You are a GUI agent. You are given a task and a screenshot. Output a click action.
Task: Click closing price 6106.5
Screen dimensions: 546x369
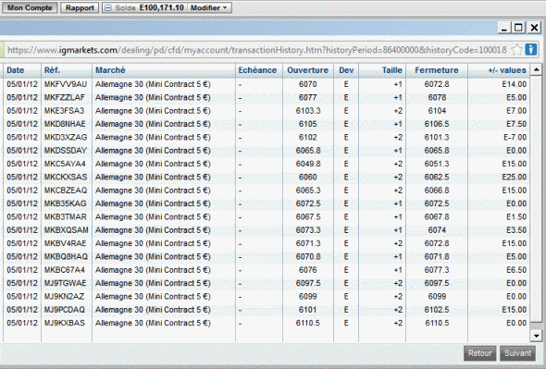click(437, 124)
